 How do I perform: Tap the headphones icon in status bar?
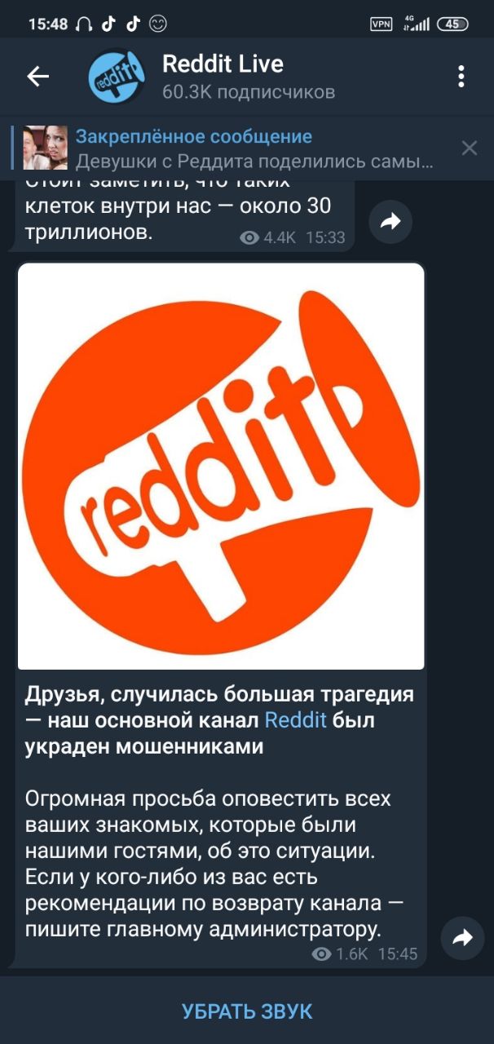click(84, 24)
